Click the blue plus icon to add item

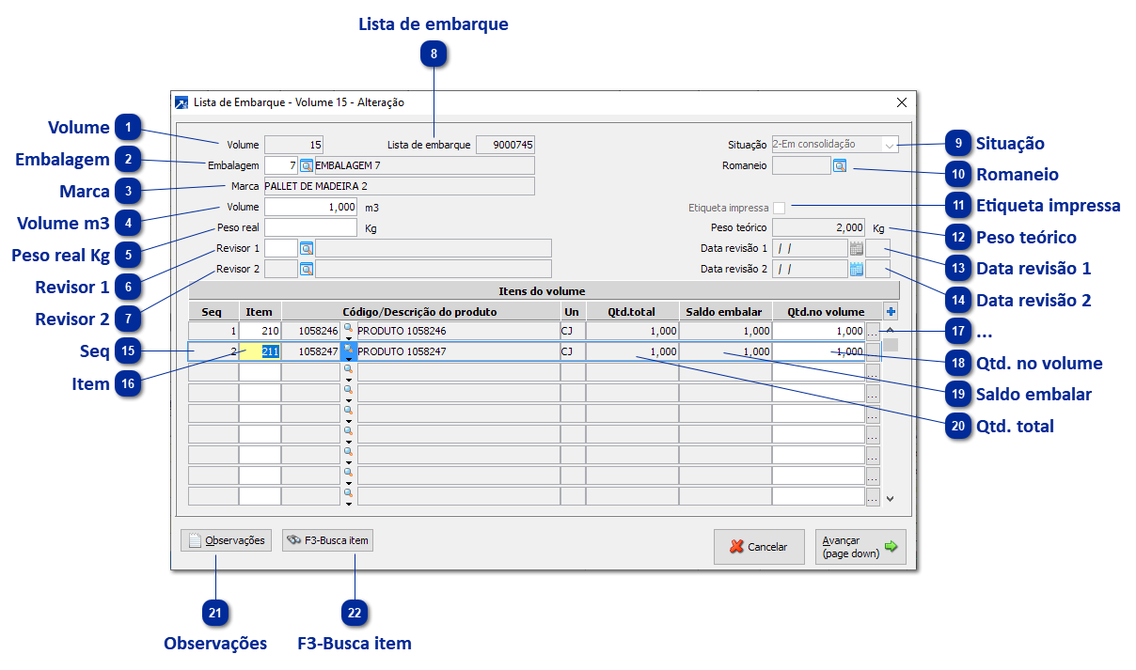coord(891,311)
